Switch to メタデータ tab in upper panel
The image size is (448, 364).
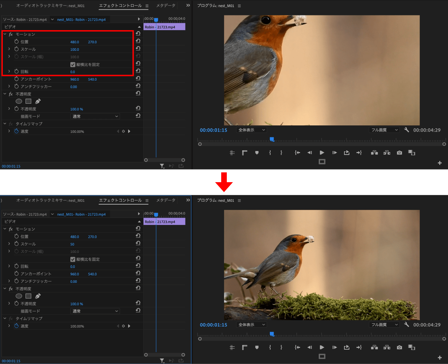click(166, 6)
